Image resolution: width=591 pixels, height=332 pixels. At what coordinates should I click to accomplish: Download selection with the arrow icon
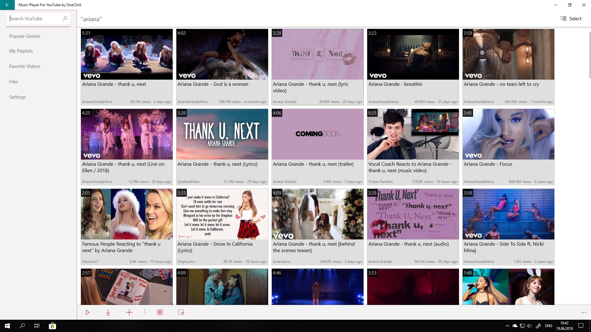(x=108, y=312)
